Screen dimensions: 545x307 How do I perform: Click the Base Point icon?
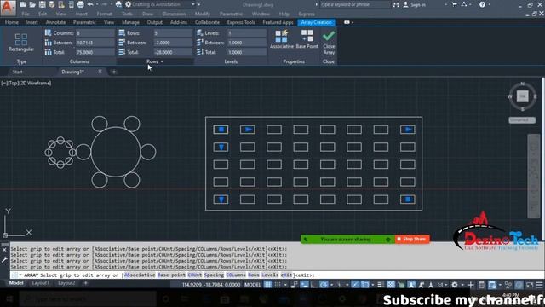click(x=307, y=36)
